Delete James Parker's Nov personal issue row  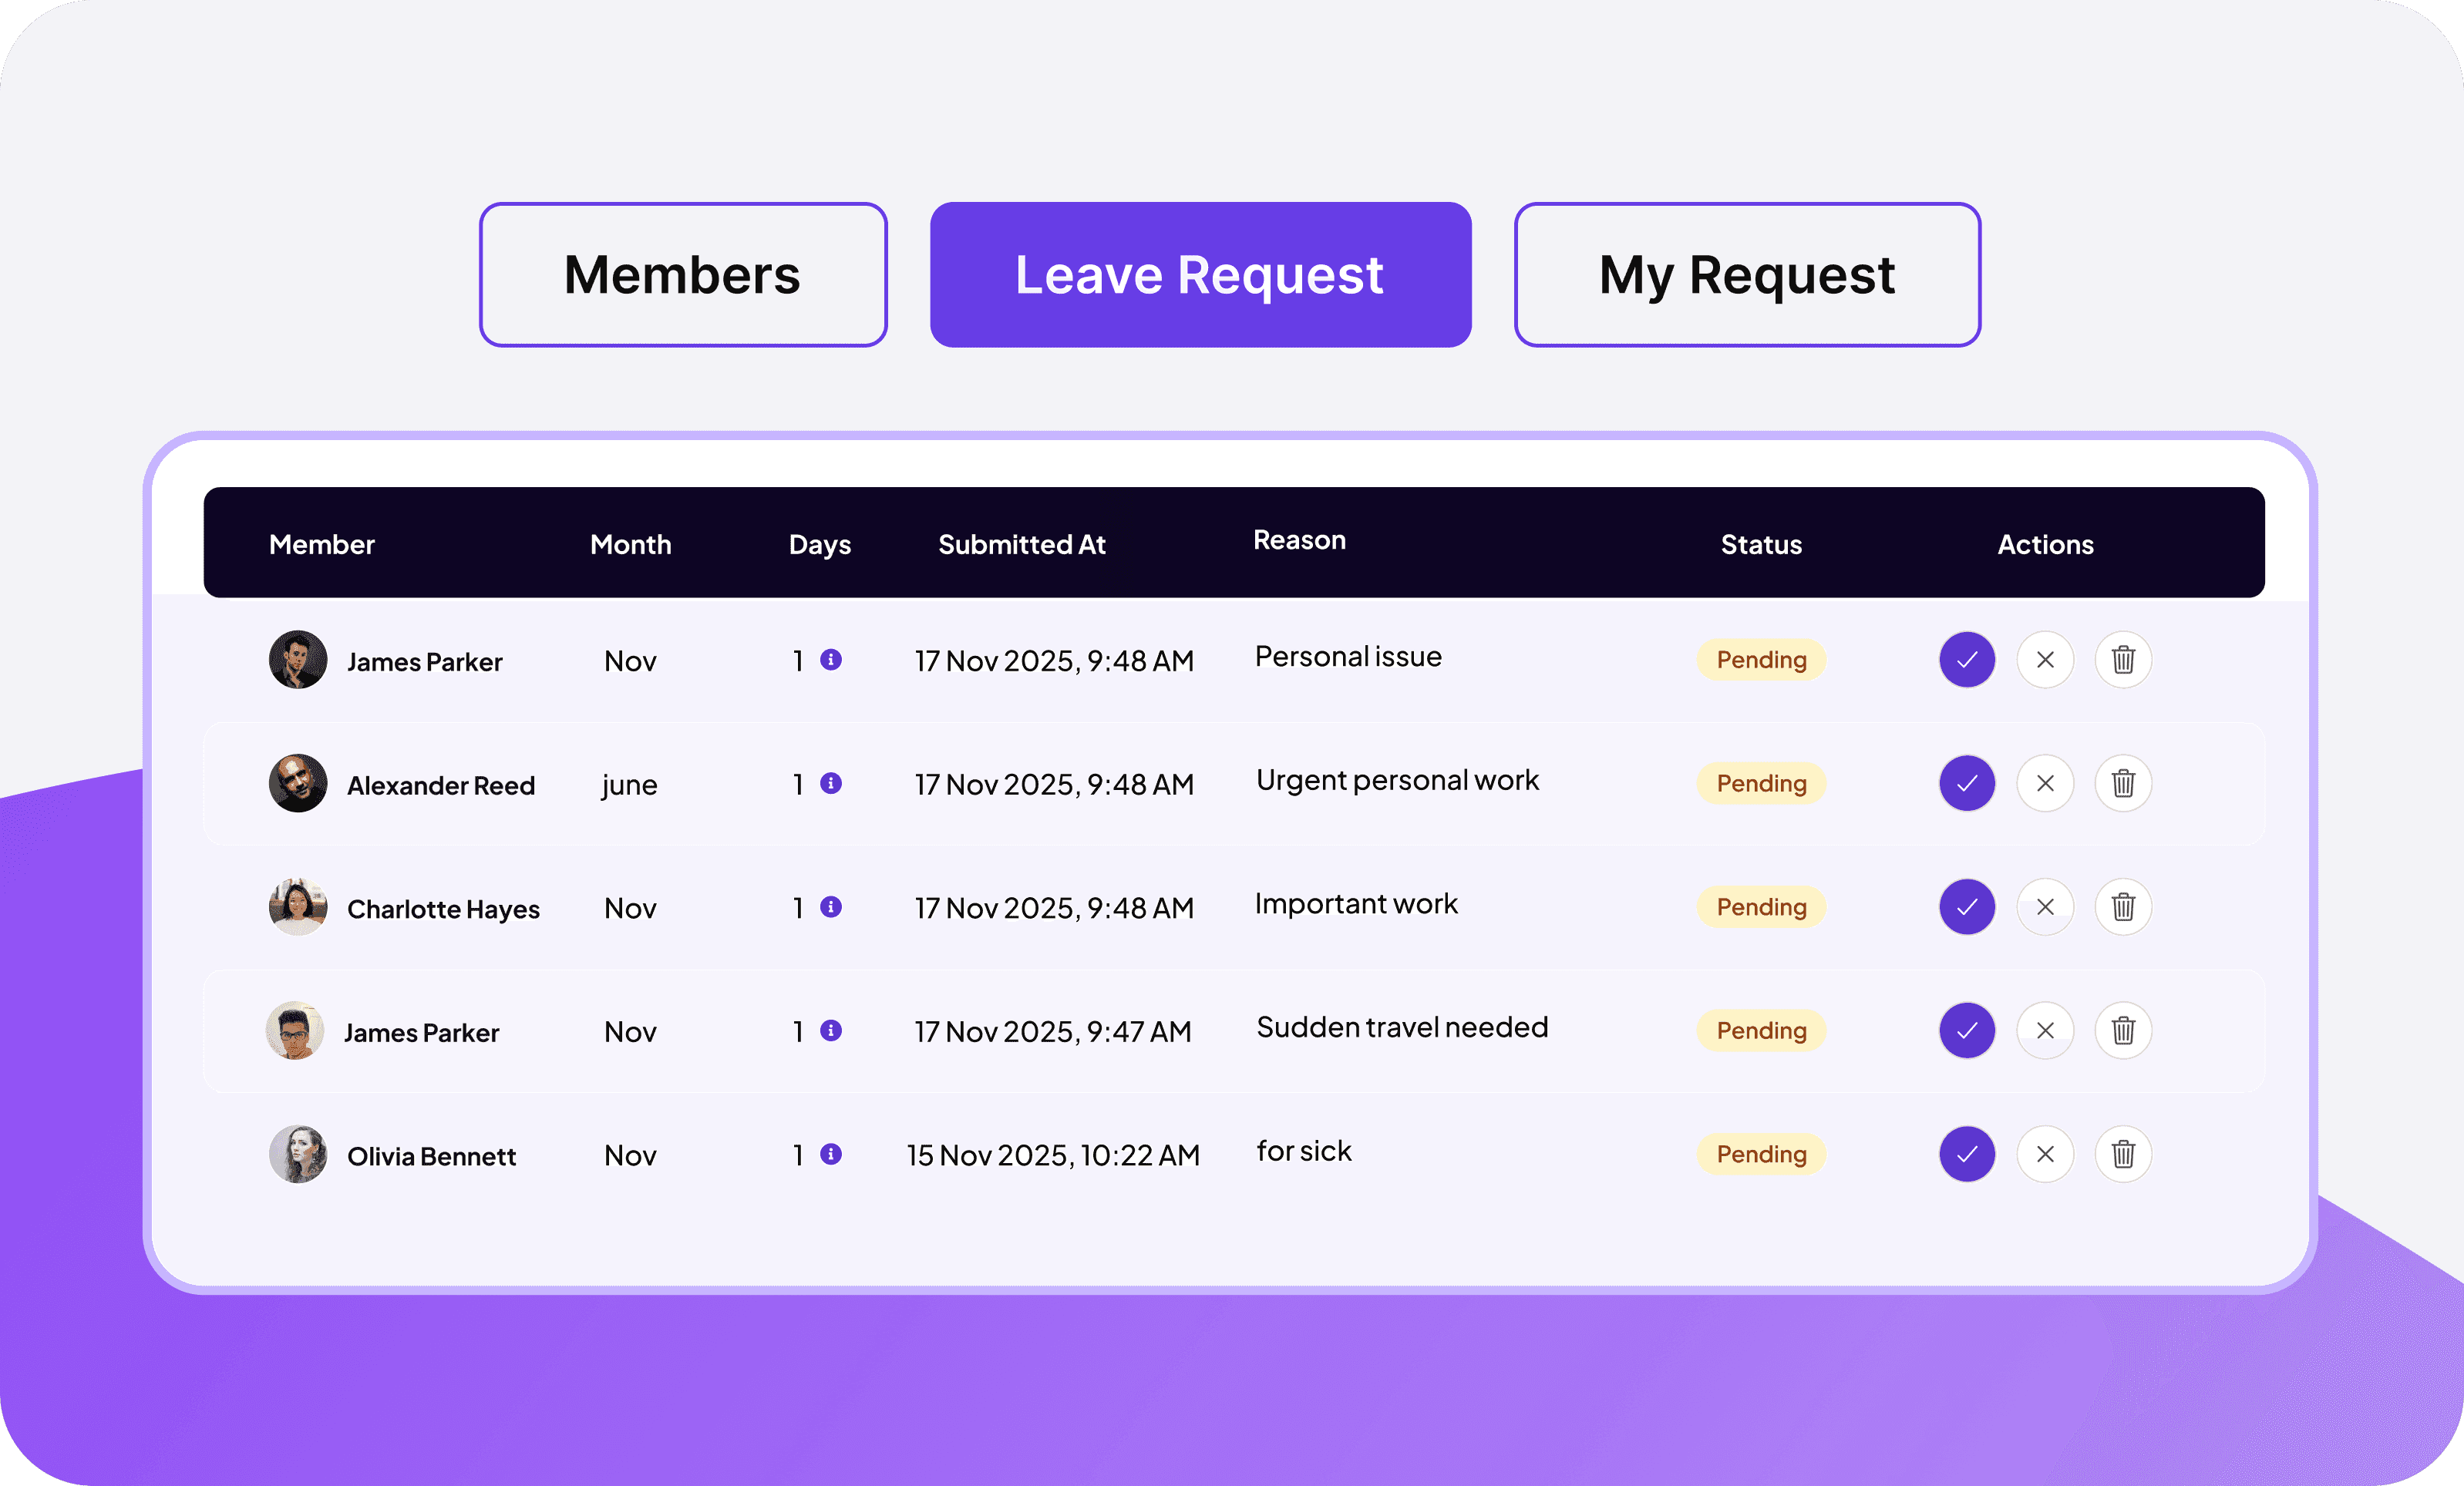pyautogui.click(x=2124, y=660)
